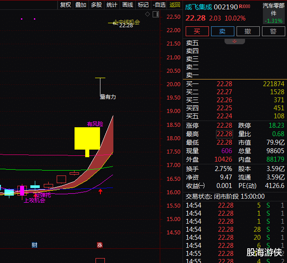Click the 市值 value 79.9亿

pyautogui.click(x=276, y=142)
